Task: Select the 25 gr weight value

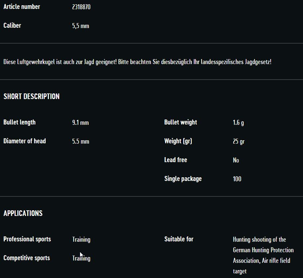Action: coord(238,141)
